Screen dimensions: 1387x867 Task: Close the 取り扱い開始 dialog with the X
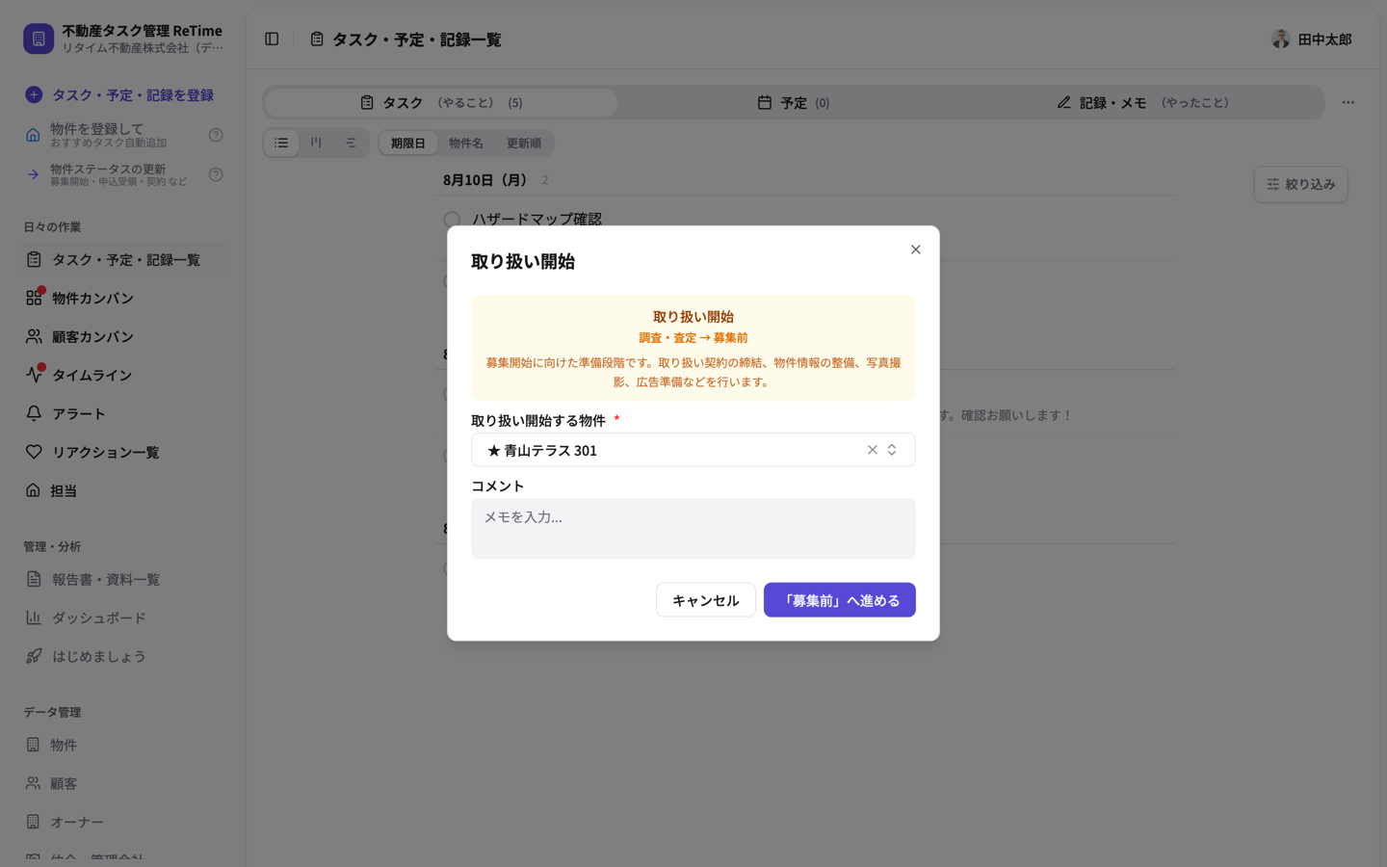915,250
